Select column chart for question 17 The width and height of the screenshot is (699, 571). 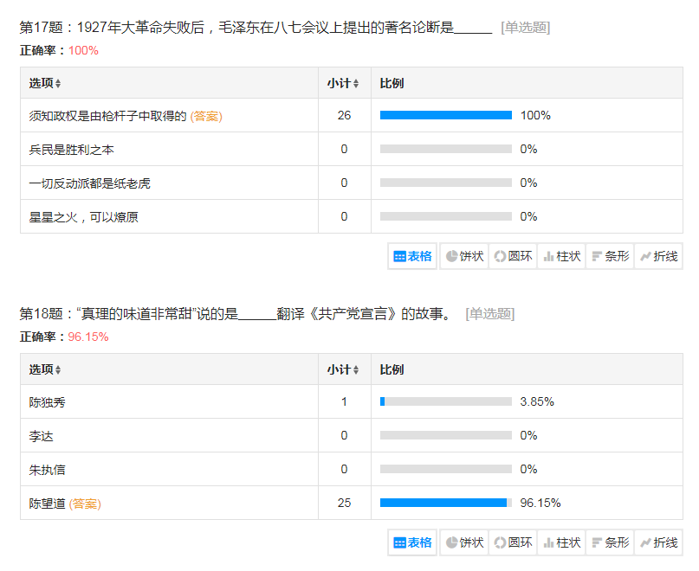tap(561, 256)
